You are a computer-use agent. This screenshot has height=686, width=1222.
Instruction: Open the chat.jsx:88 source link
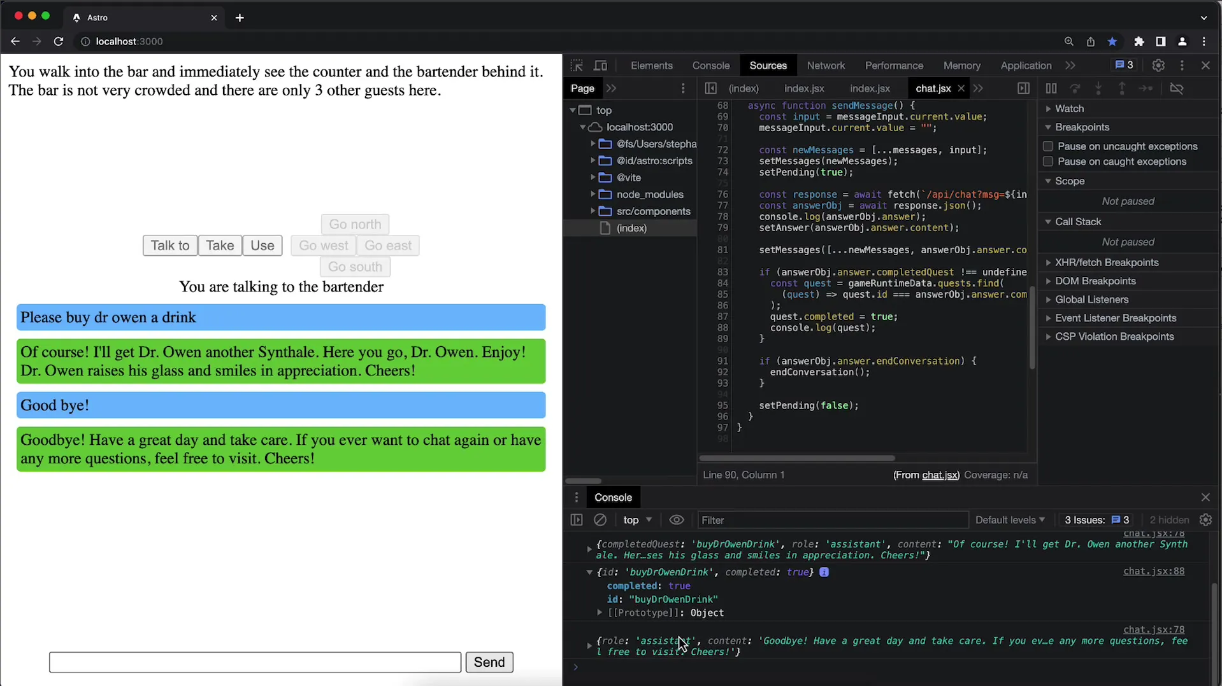1153,571
